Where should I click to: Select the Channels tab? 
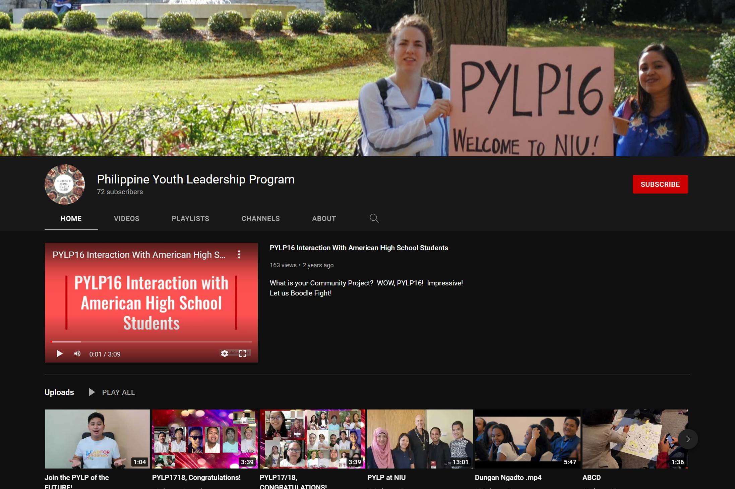260,219
